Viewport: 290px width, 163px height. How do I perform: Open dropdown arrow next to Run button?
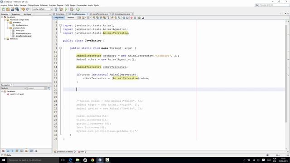click(x=68, y=9)
